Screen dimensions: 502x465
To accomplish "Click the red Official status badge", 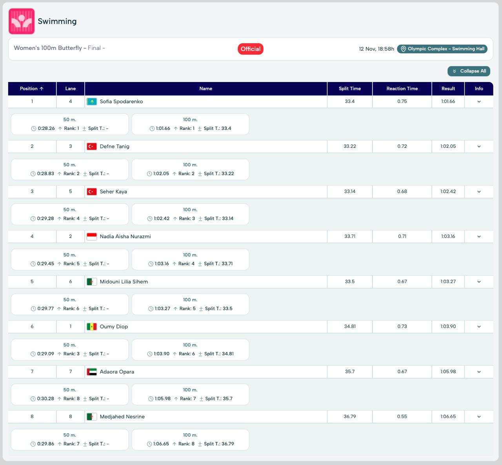I will [250, 49].
